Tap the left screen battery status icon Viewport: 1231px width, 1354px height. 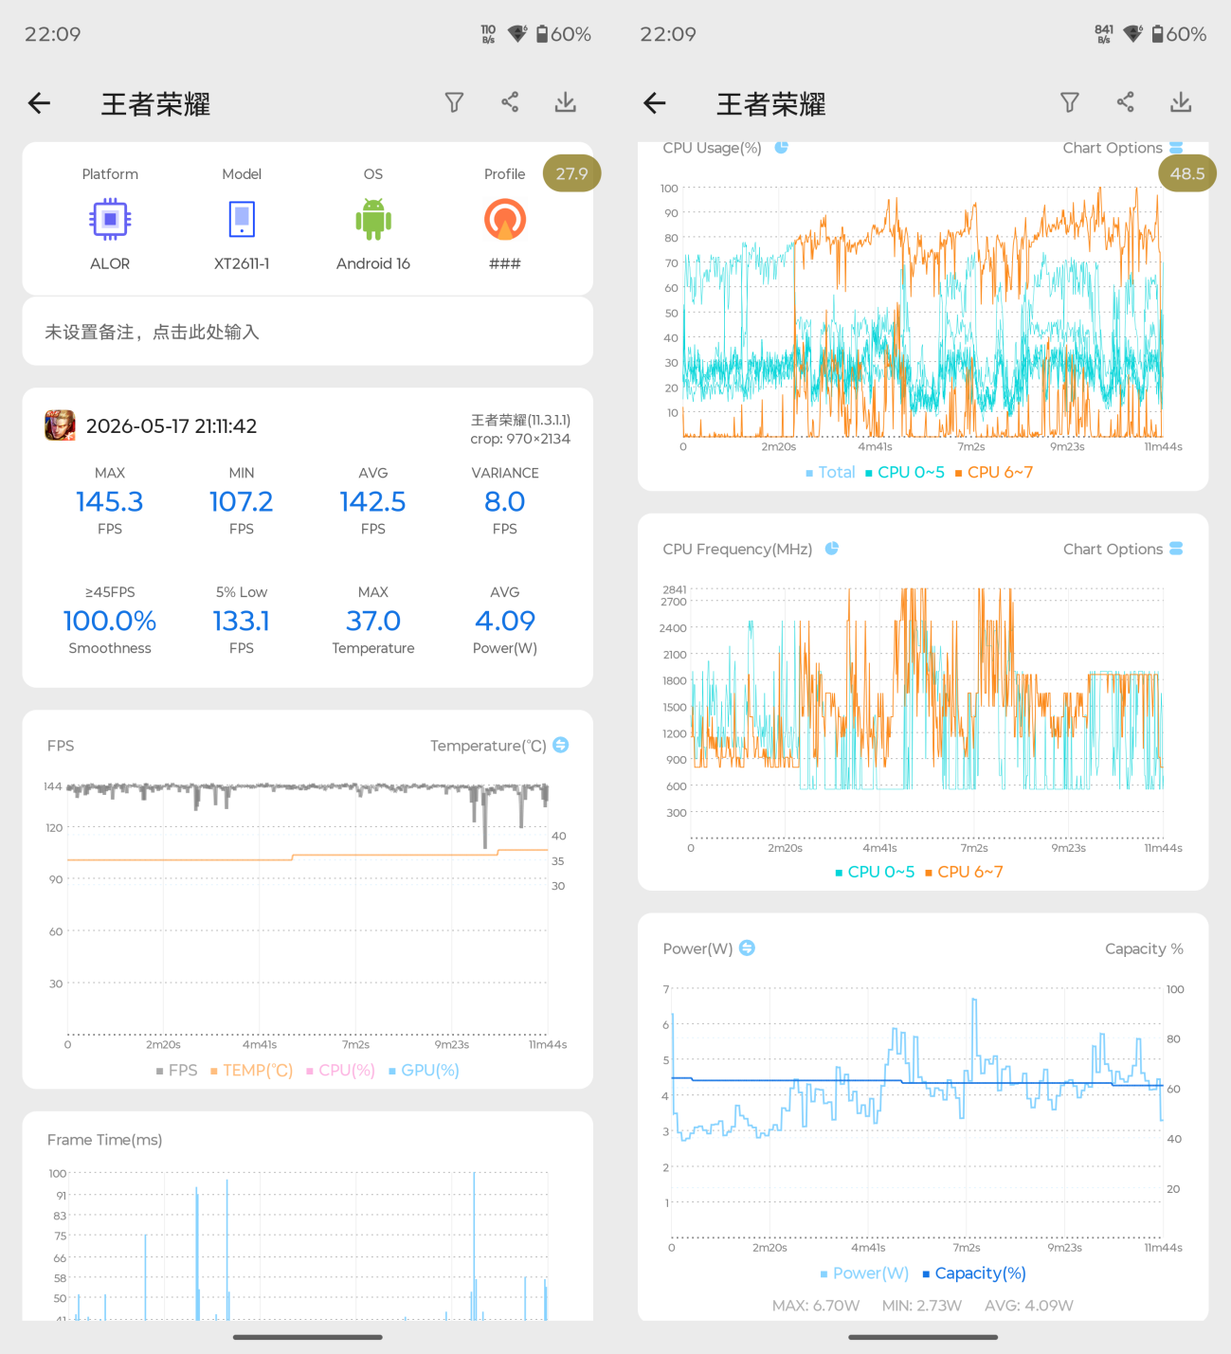542,34
